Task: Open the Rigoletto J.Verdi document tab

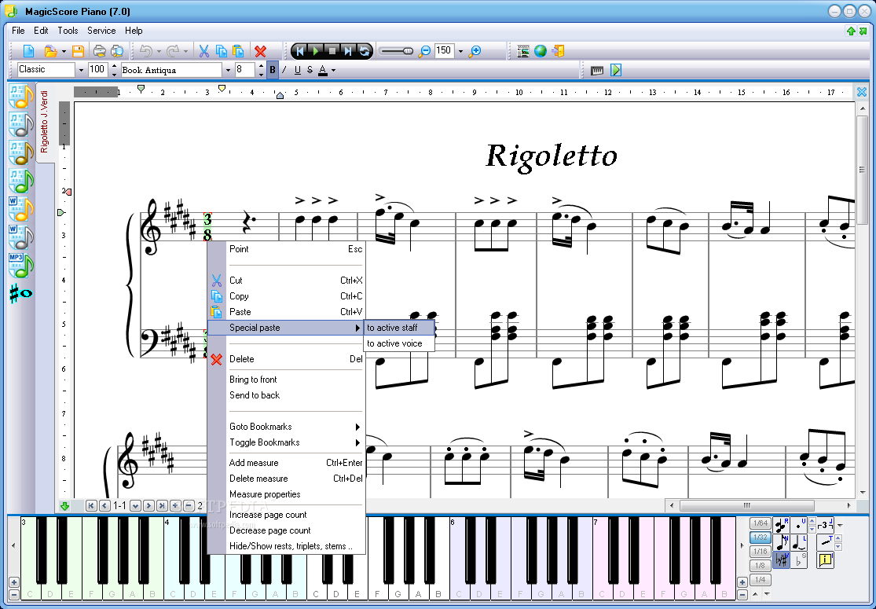Action: coord(45,122)
